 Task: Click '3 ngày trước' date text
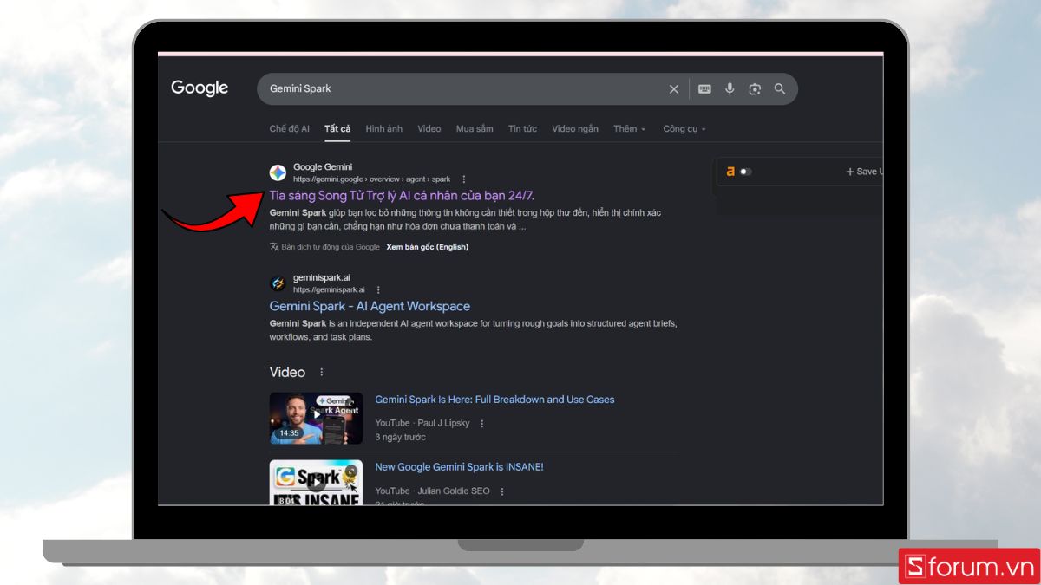coord(400,438)
